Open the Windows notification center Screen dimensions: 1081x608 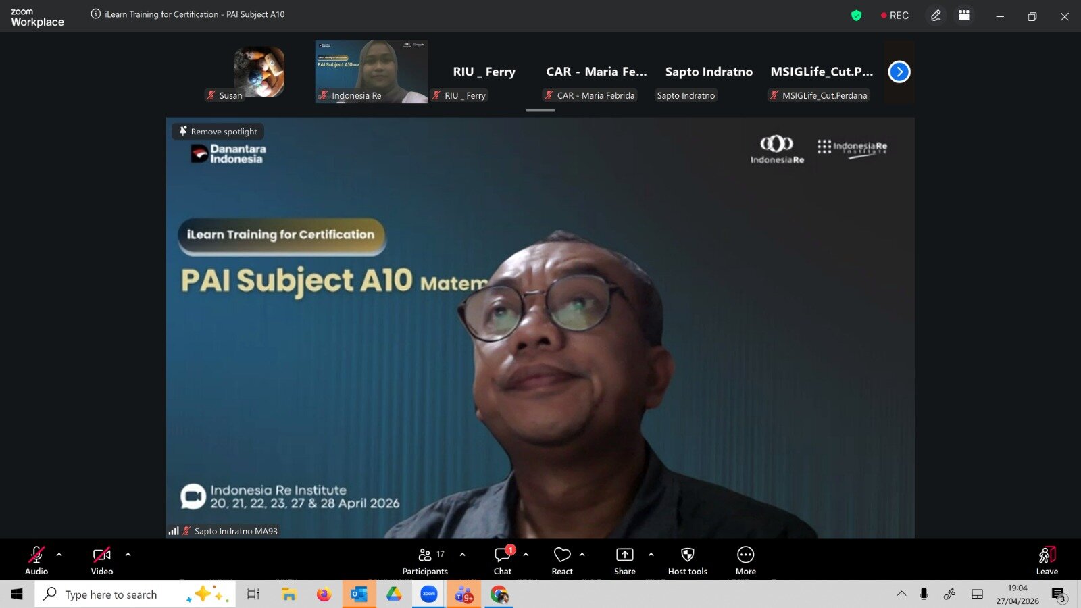pyautogui.click(x=1059, y=594)
